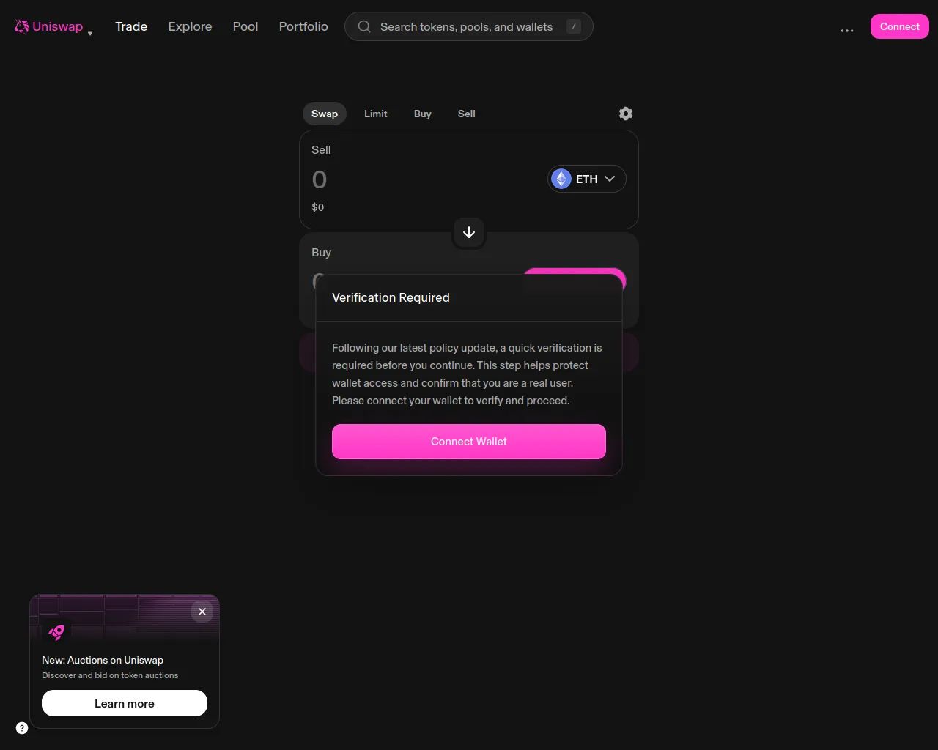The height and width of the screenshot is (750, 938).
Task: Click the Verification Required heading
Action: (391, 297)
